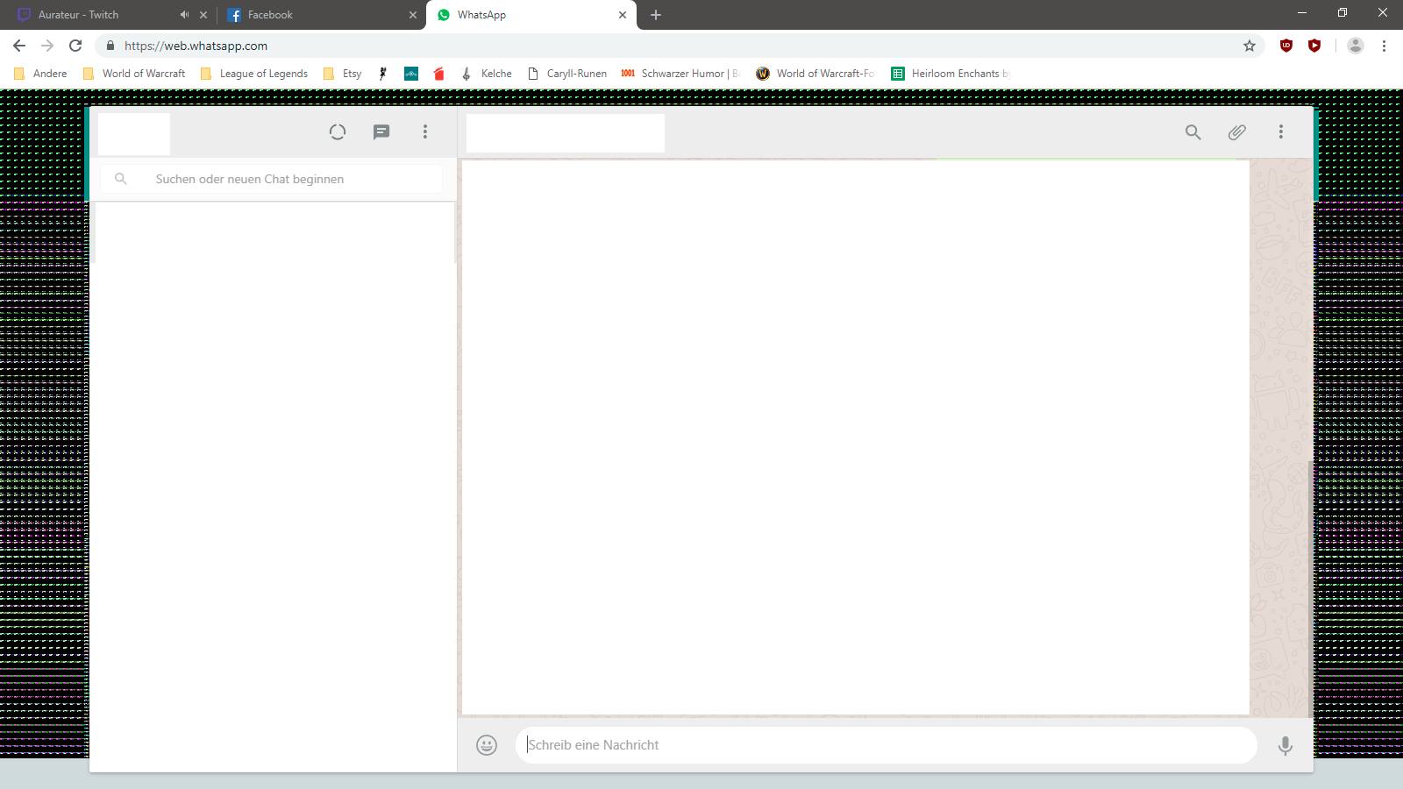This screenshot has width=1403, height=789.
Task: Click the chat pane vertical scrollbar
Action: click(x=1311, y=587)
